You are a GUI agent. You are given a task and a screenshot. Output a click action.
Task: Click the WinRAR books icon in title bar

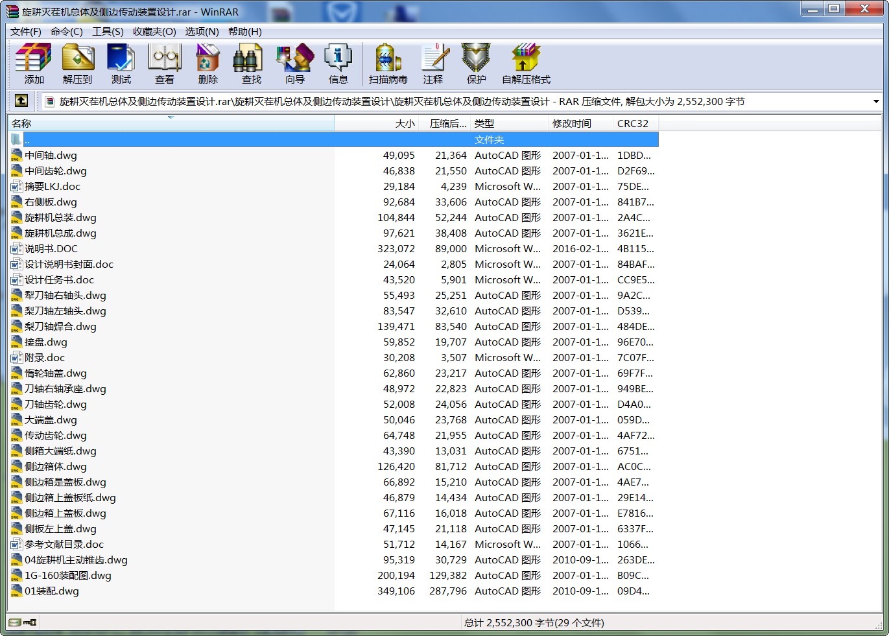(12, 12)
